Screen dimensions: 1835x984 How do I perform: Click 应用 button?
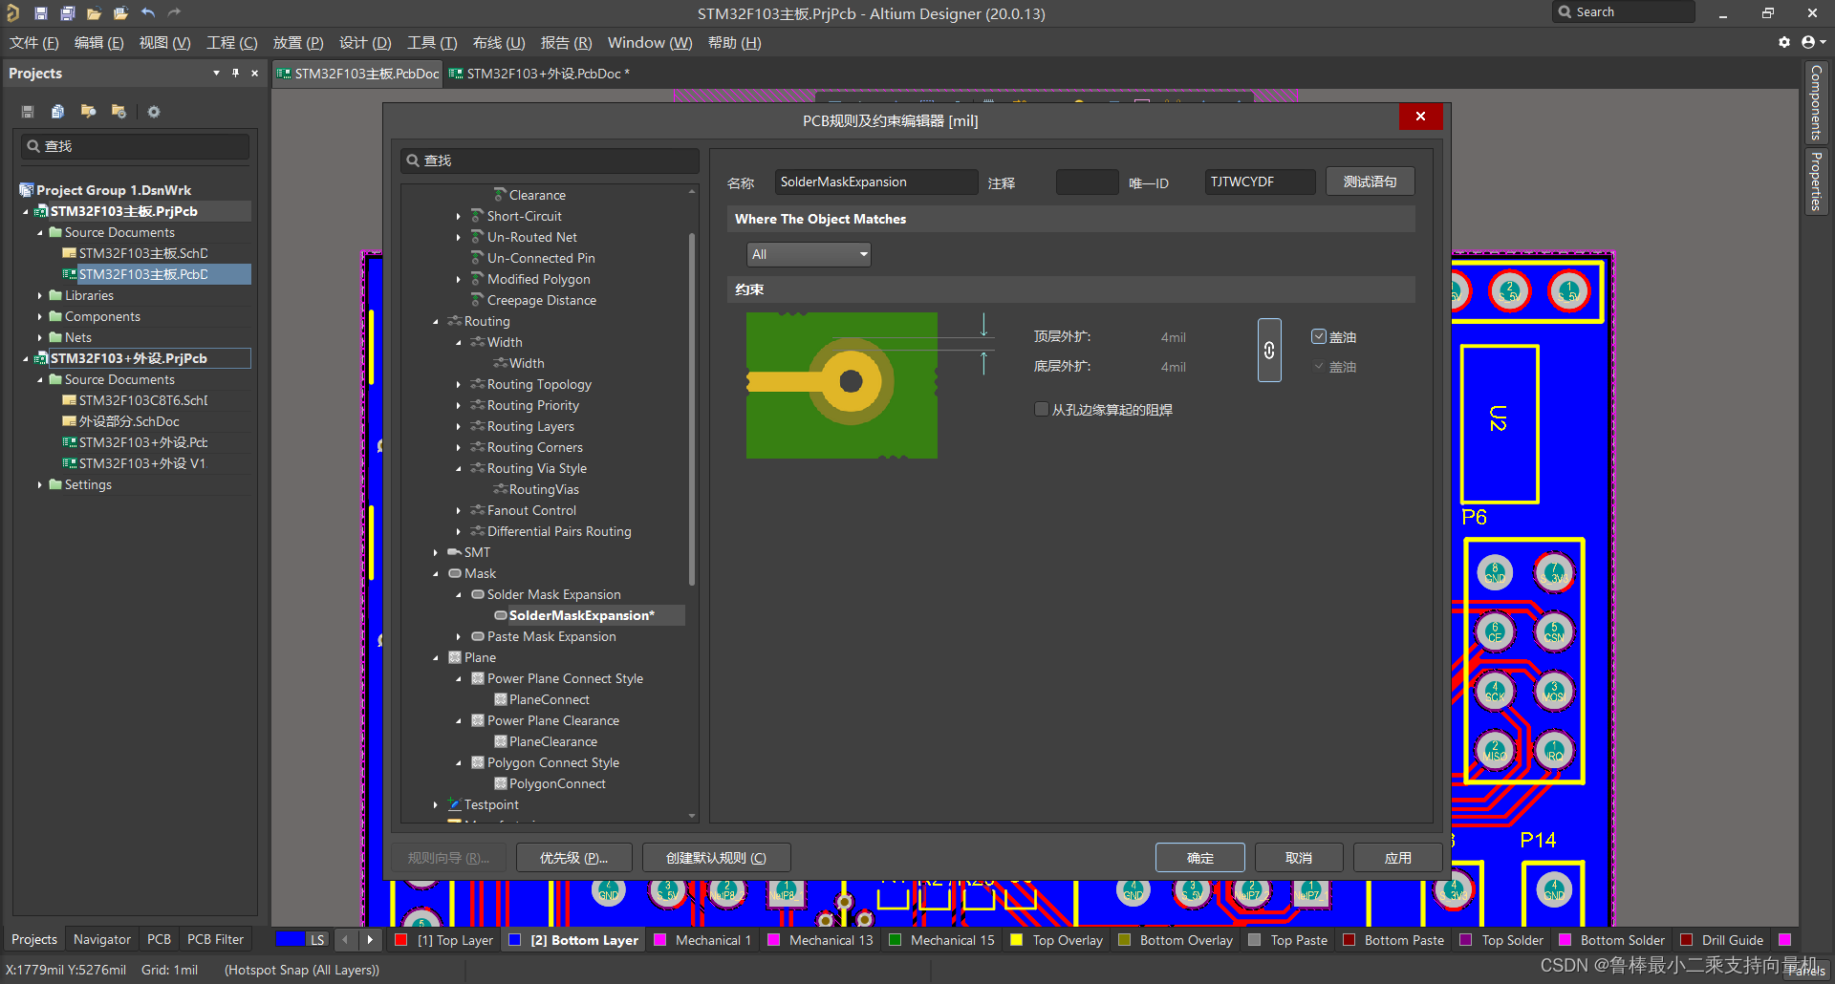coord(1398,858)
